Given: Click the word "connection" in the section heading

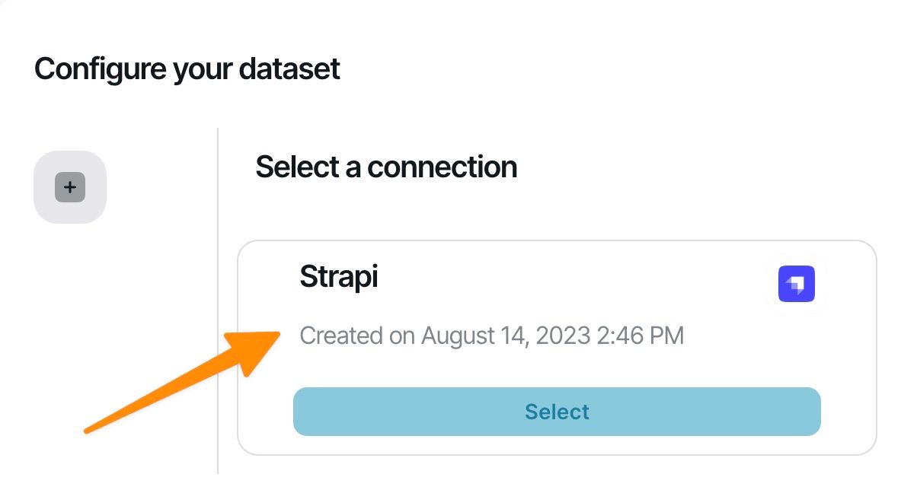Looking at the screenshot, I should [x=442, y=167].
